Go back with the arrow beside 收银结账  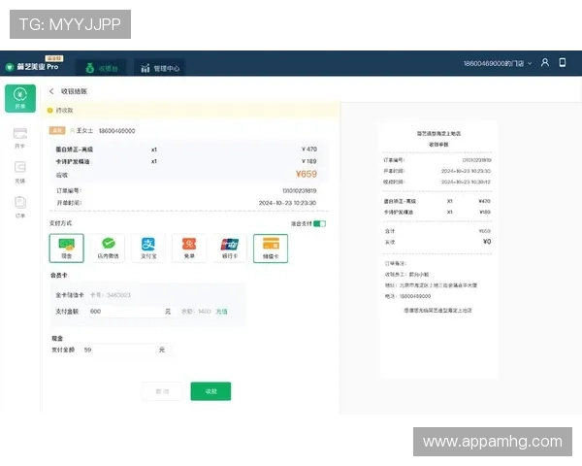(x=51, y=91)
